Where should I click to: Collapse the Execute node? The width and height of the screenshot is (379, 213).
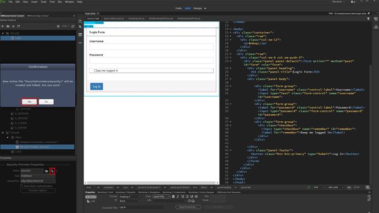[3, 133]
